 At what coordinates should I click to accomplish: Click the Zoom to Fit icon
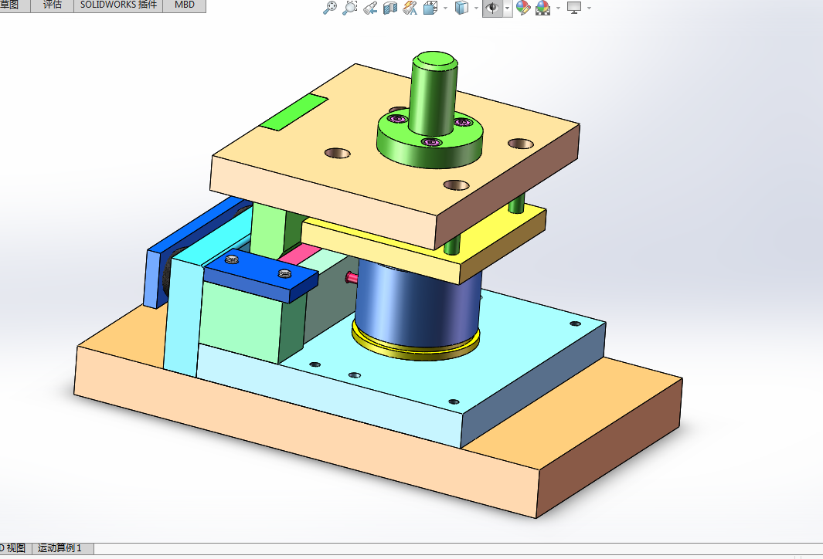(x=330, y=8)
